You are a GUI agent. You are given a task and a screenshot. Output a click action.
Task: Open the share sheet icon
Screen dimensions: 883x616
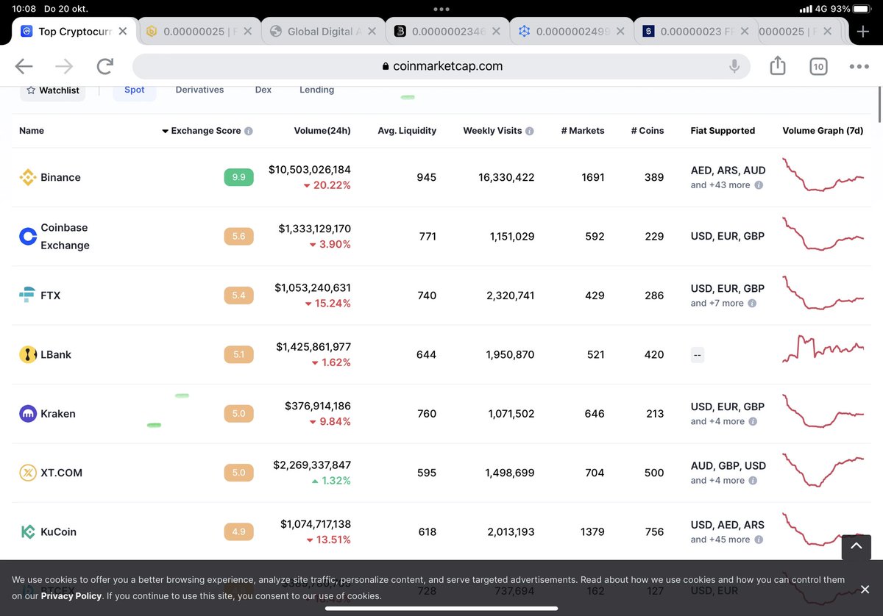tap(778, 65)
